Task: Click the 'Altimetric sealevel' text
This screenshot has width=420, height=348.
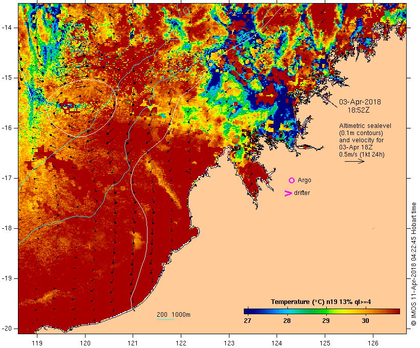Action: (365, 126)
